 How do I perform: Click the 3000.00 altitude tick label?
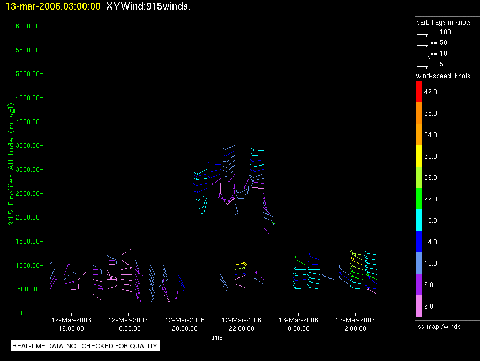click(x=27, y=169)
